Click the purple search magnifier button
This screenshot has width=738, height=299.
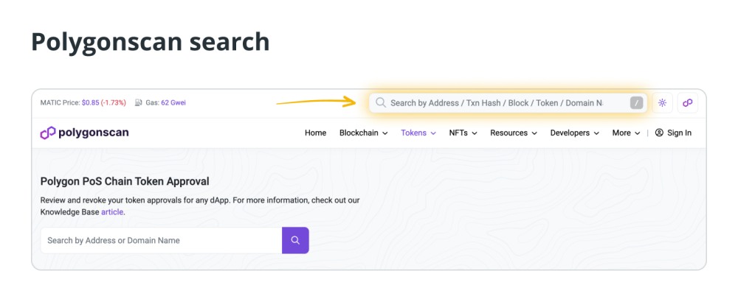(x=295, y=240)
